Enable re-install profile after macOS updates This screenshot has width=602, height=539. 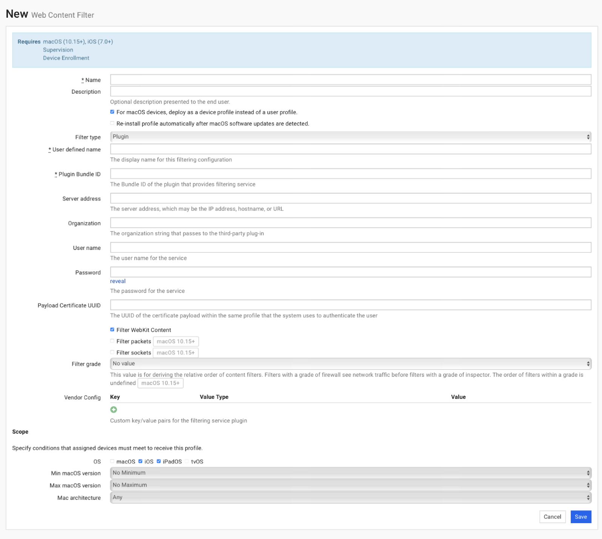tap(112, 123)
